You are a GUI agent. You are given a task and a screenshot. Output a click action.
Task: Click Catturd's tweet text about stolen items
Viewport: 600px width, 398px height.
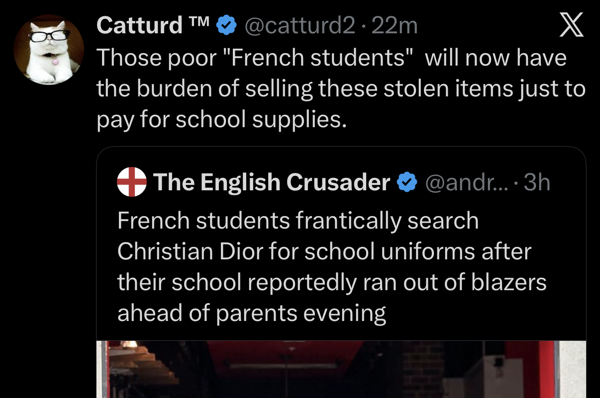coord(341,89)
